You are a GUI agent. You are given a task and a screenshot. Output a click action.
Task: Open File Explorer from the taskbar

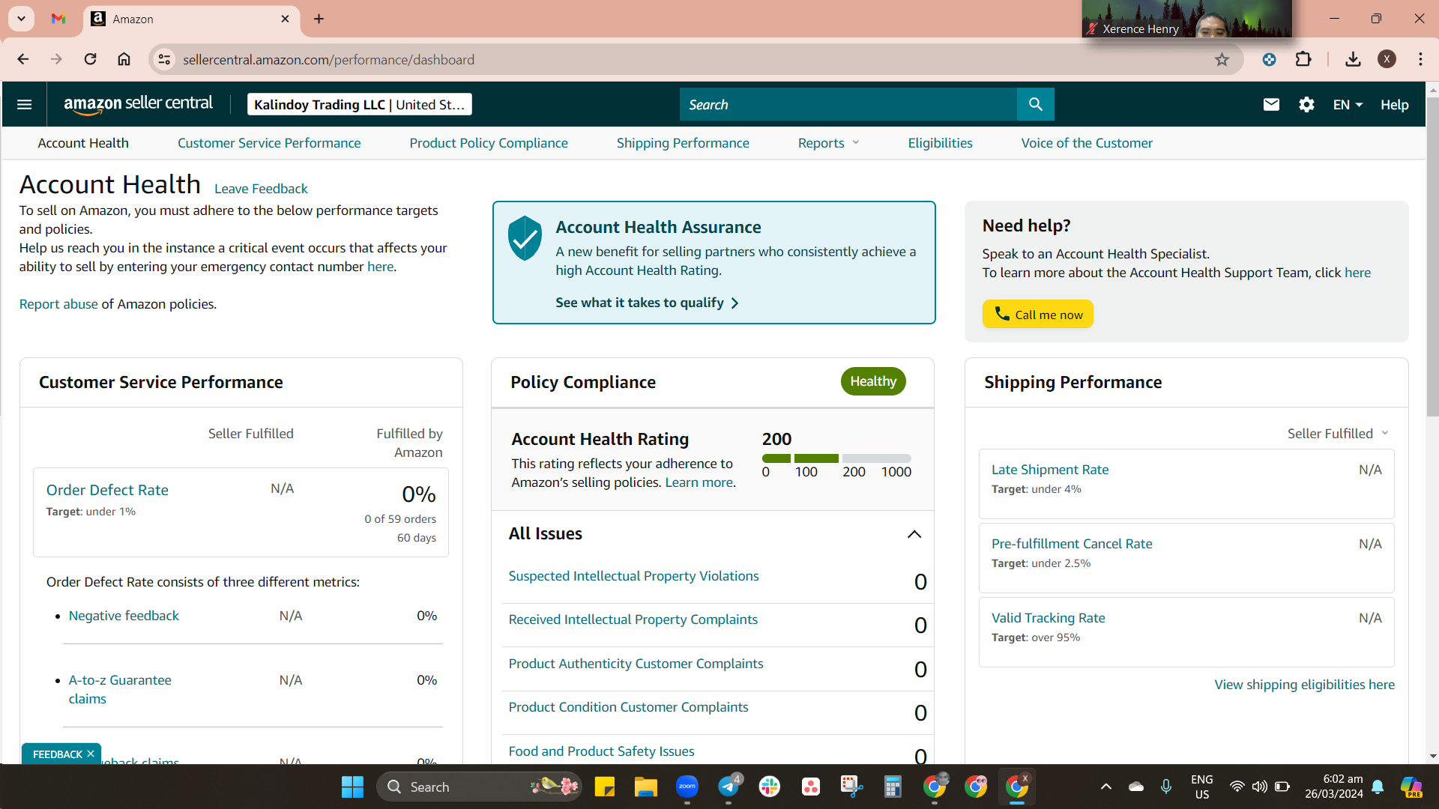pyautogui.click(x=645, y=787)
